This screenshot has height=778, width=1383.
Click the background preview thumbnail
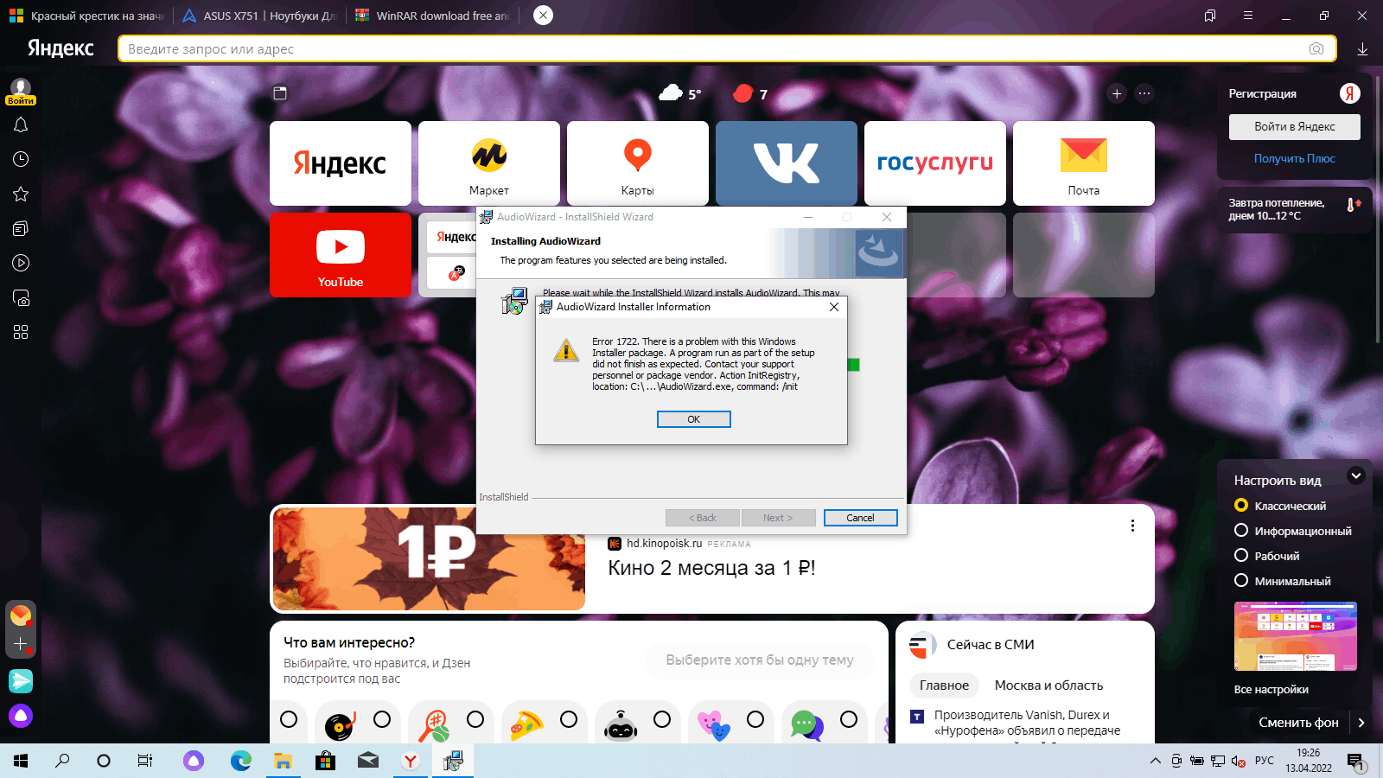point(1295,636)
